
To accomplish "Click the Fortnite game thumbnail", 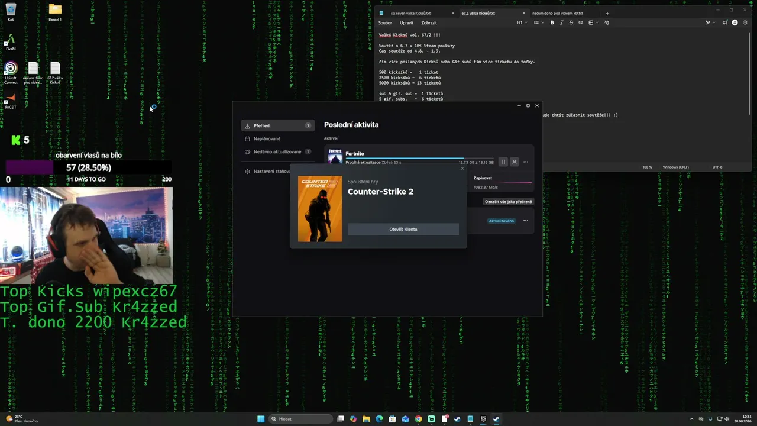I will (x=335, y=157).
